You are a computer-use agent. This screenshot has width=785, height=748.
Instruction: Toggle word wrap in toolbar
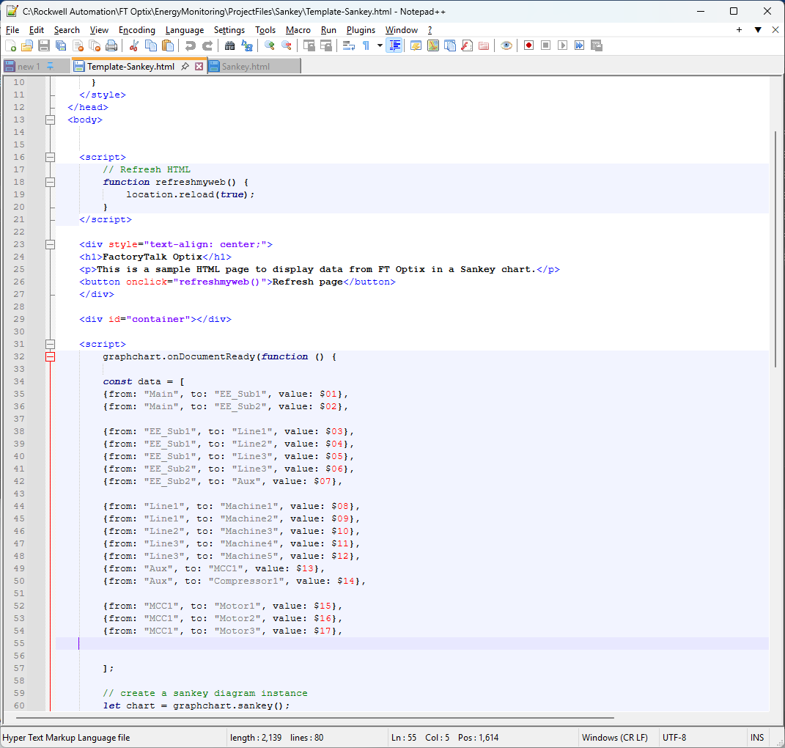pos(349,45)
